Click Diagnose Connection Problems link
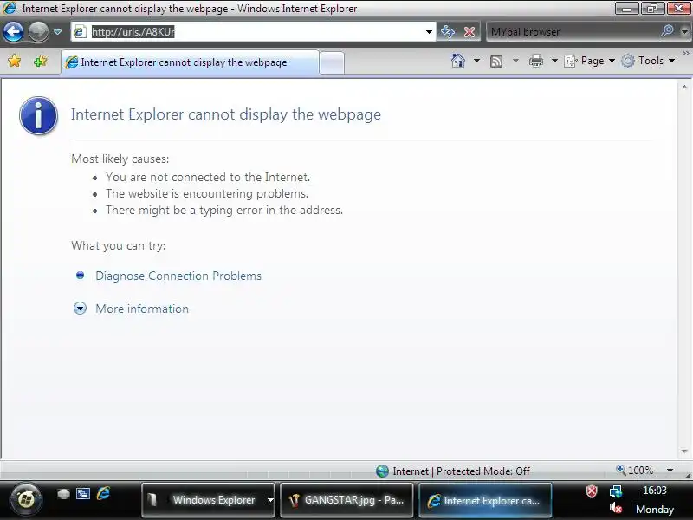Screen dimensions: 693x520 [x=178, y=276]
